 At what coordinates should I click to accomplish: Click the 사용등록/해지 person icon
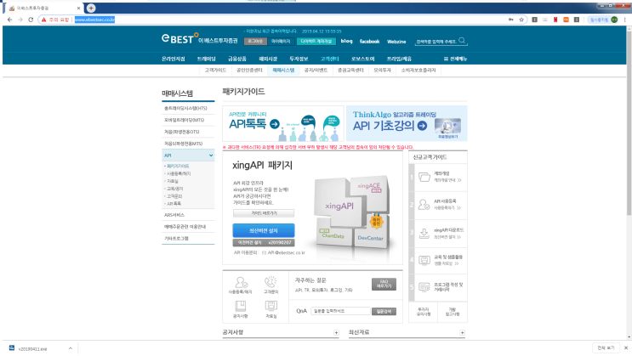click(241, 282)
